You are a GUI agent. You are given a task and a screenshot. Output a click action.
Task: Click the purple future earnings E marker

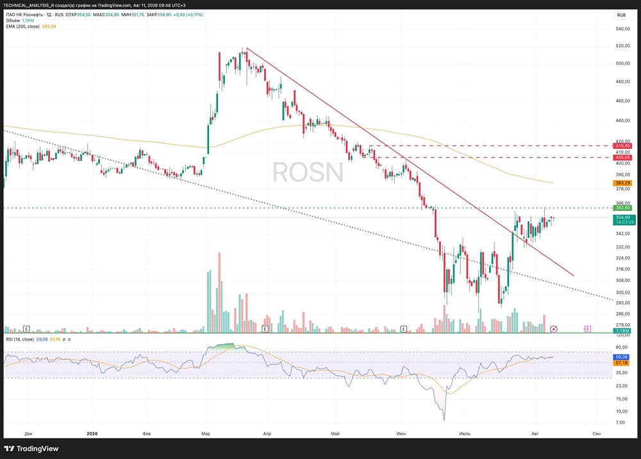click(x=587, y=329)
